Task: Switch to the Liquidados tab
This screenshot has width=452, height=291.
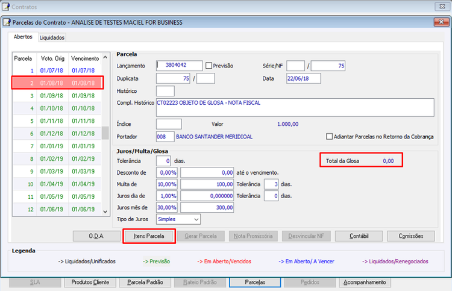Action: click(x=52, y=37)
